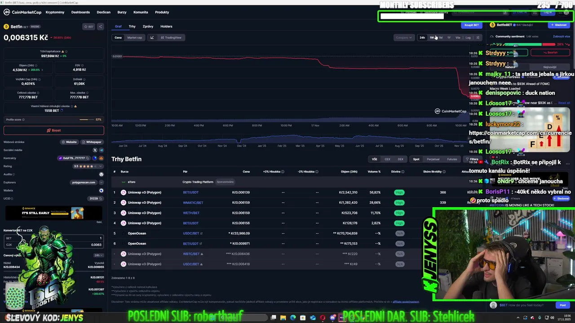Switch to the Trhy tab
The height and width of the screenshot is (323, 575).
click(x=132, y=26)
